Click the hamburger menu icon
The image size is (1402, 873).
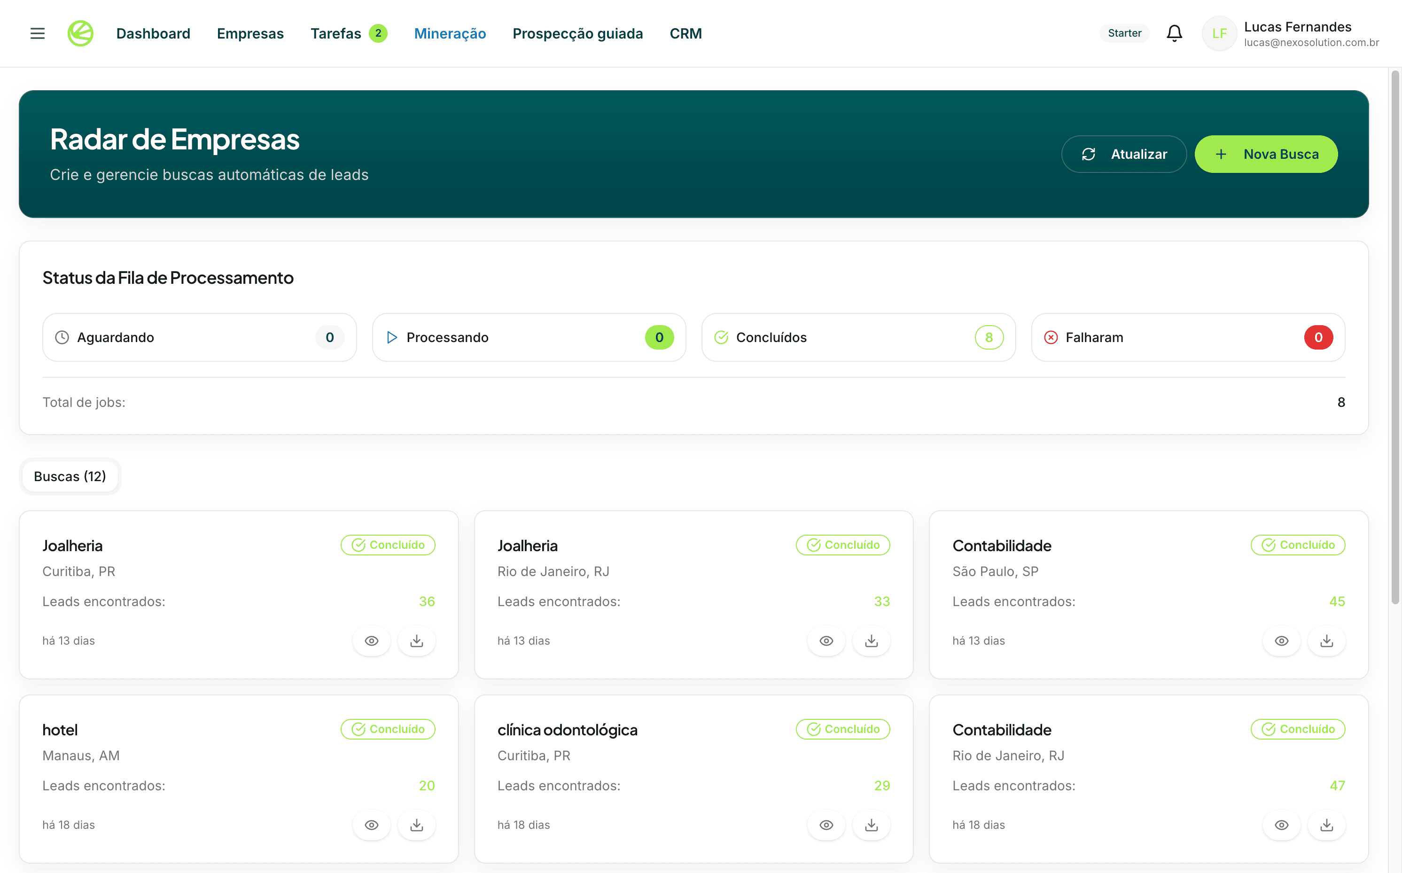(37, 33)
